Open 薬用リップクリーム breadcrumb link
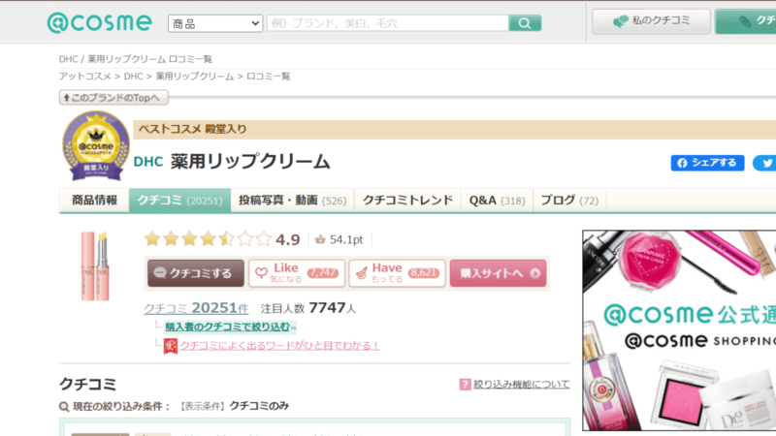The width and height of the screenshot is (776, 436). pyautogui.click(x=195, y=77)
